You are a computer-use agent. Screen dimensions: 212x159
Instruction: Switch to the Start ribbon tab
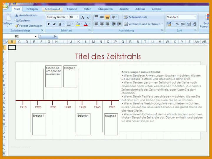click(17, 9)
